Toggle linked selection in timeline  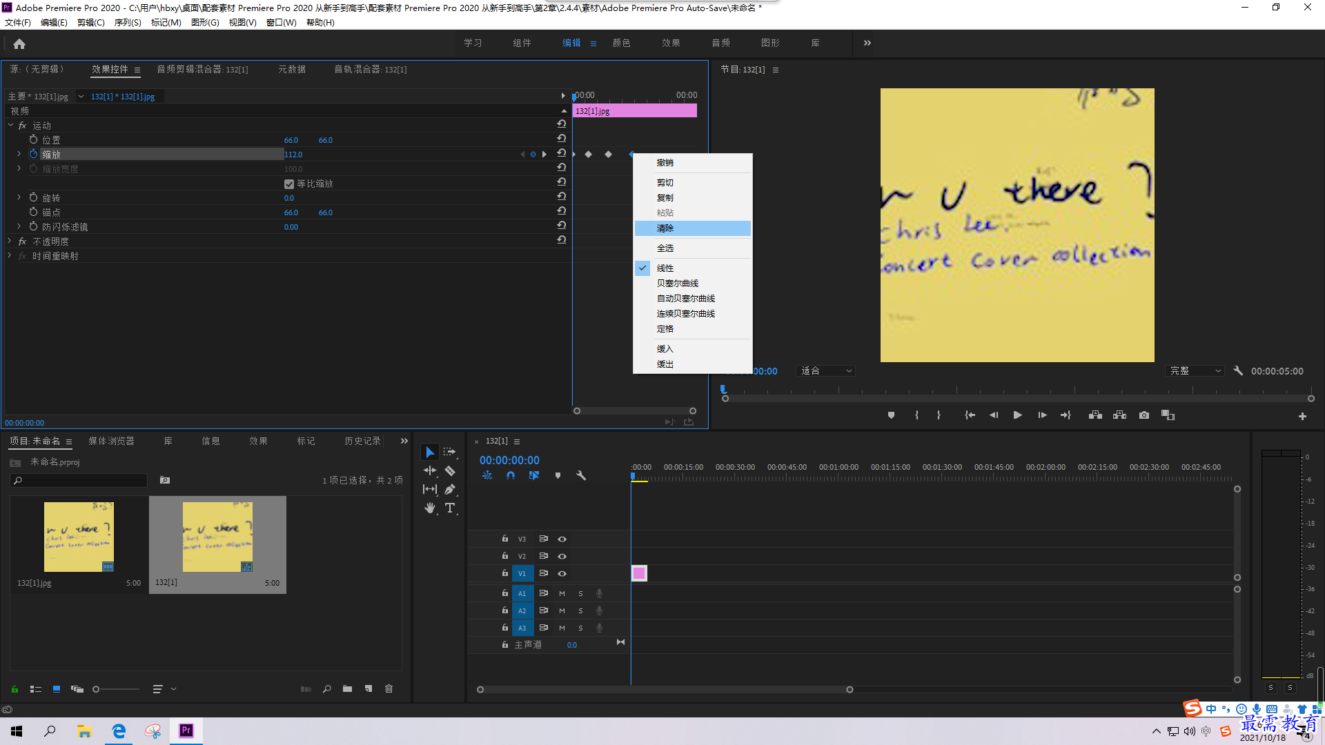(534, 475)
